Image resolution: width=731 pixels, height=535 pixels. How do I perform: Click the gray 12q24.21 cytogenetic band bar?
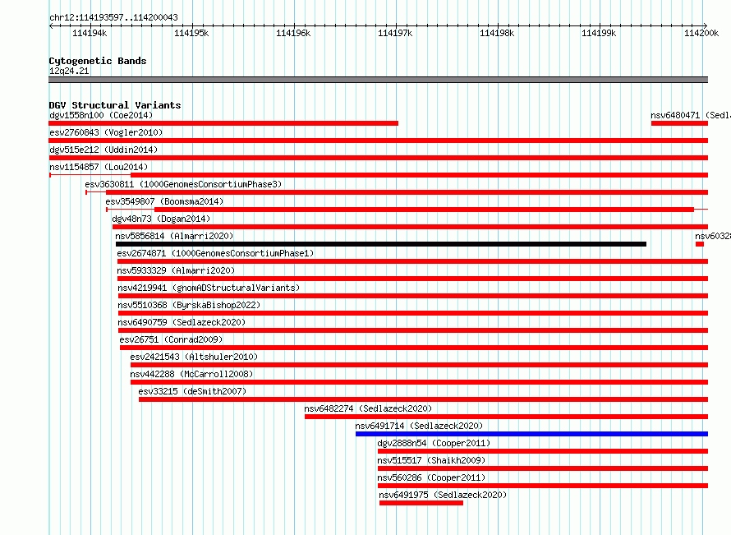(379, 80)
